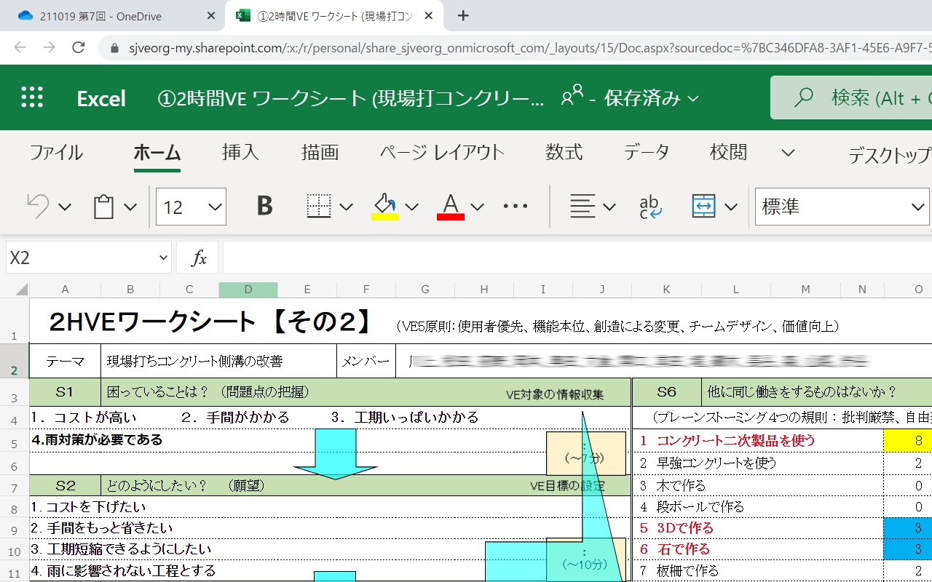
Task: Open the データ tab
Action: pos(647,152)
